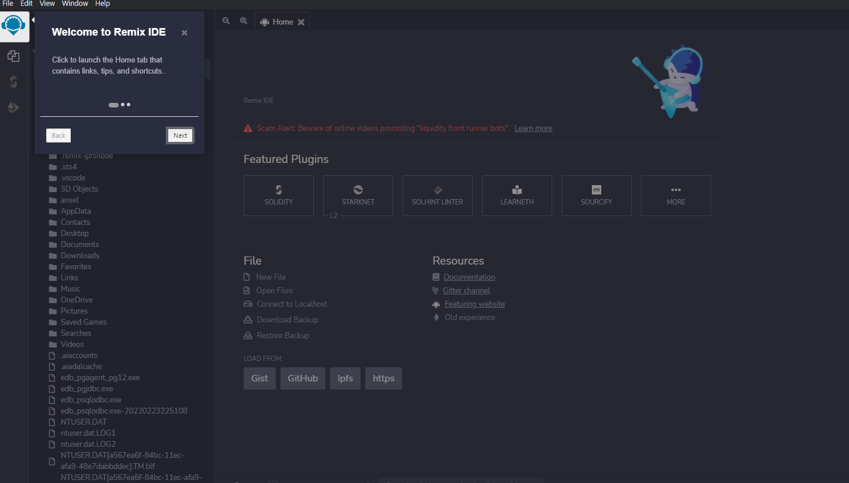
Task: Dismiss the Welcome to Remix IDE popup
Action: [185, 33]
